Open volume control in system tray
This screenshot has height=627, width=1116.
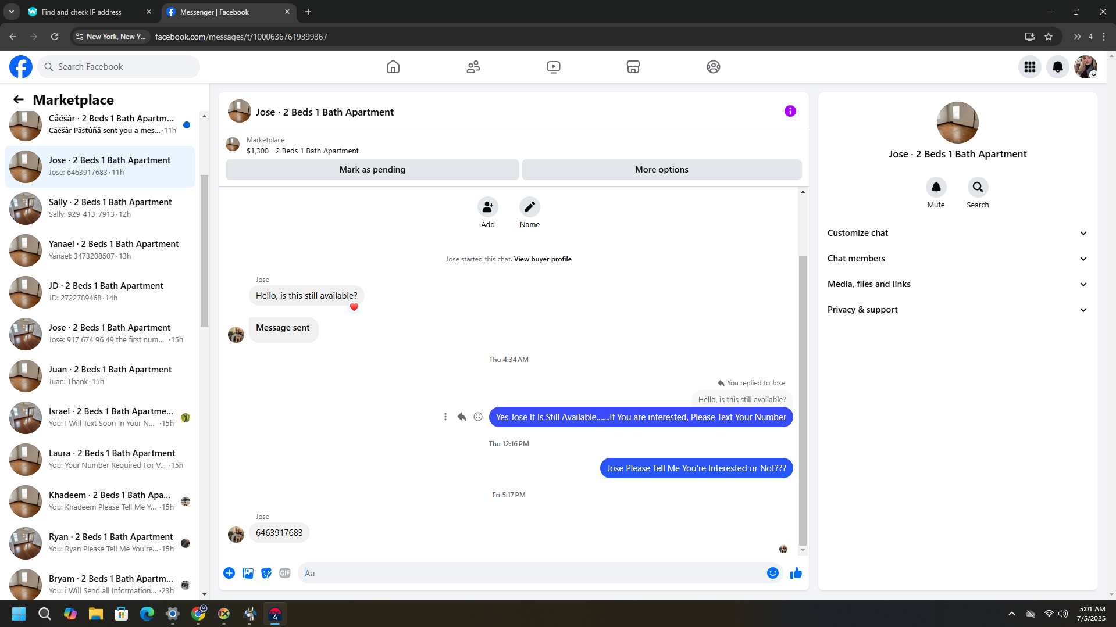point(1063,614)
